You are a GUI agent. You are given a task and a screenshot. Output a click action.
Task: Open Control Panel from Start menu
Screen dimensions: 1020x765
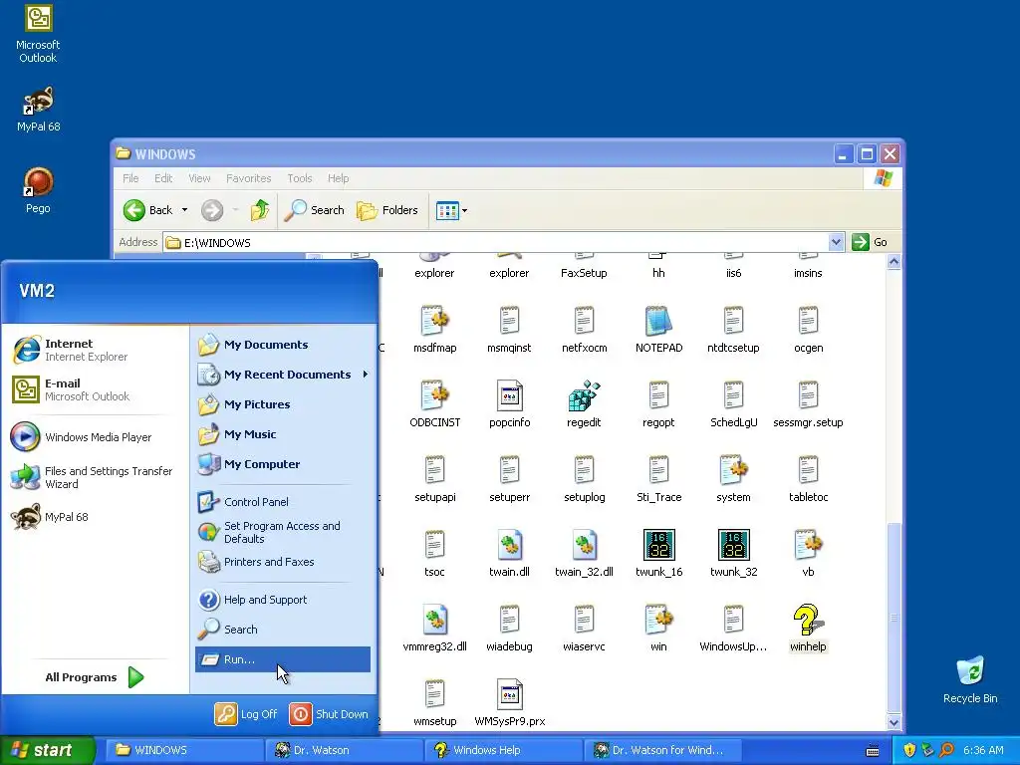click(283, 502)
